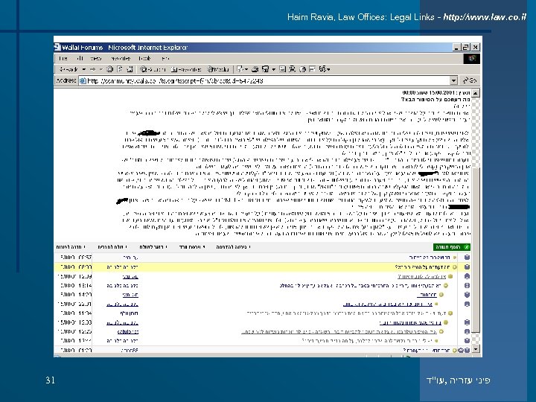Expand the Edit icon dropdown arrow

tap(273, 69)
